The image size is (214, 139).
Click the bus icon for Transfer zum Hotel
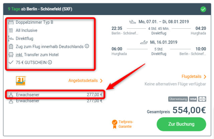11,55
